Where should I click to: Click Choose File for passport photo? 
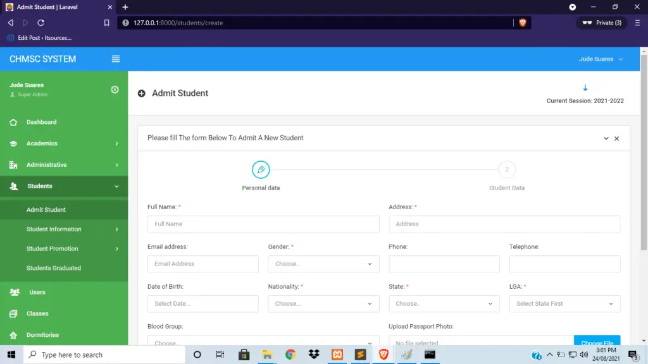[597, 342]
